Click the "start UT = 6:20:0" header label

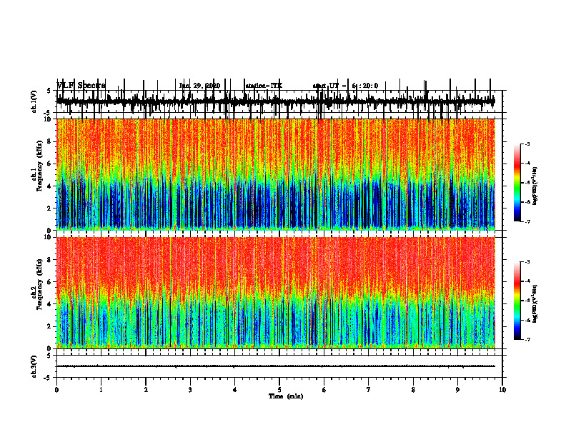tap(345, 86)
